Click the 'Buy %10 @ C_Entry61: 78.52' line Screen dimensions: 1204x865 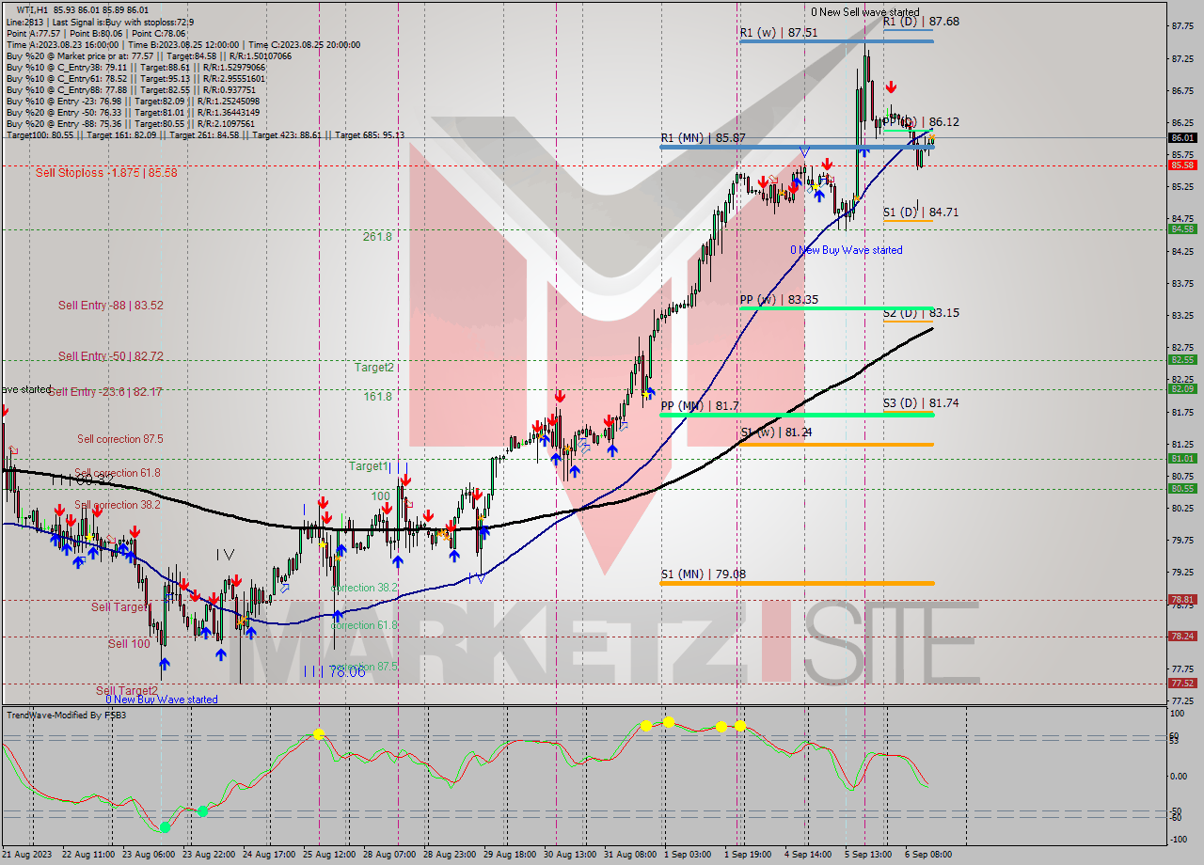[x=135, y=78]
